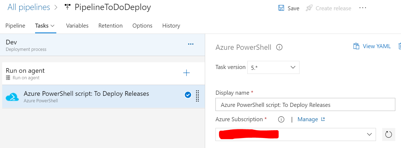Click the Create release button text
401x148 pixels.
point(333,8)
